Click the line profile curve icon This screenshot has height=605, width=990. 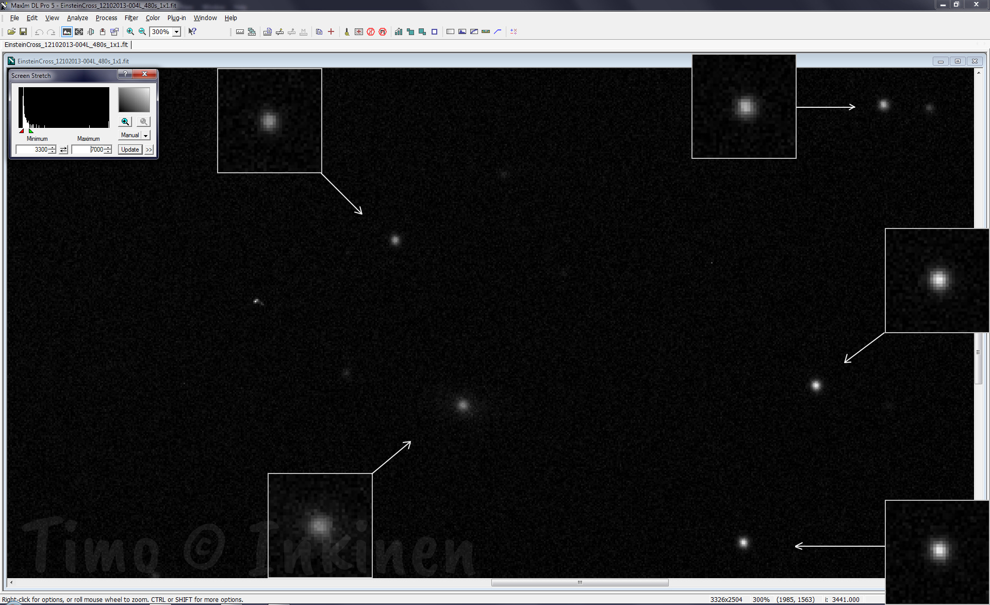tap(498, 32)
